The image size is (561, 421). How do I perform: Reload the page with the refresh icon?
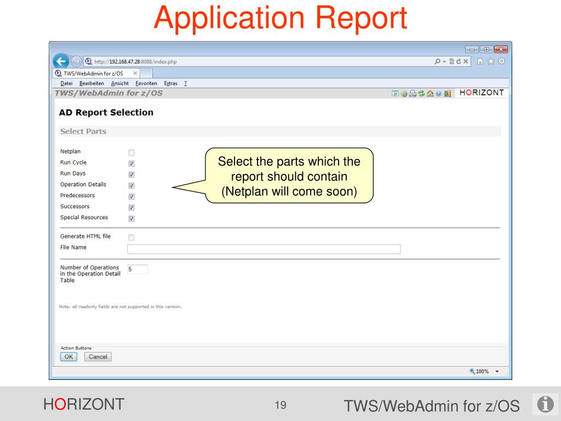[459, 61]
